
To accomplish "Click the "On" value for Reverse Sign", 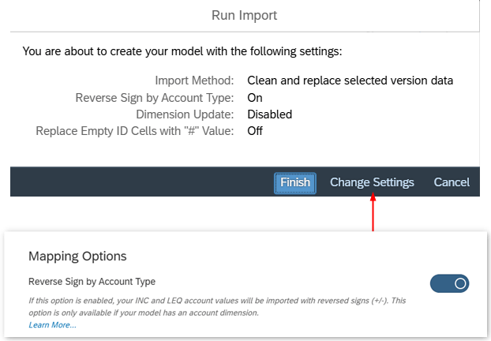I will 255,98.
